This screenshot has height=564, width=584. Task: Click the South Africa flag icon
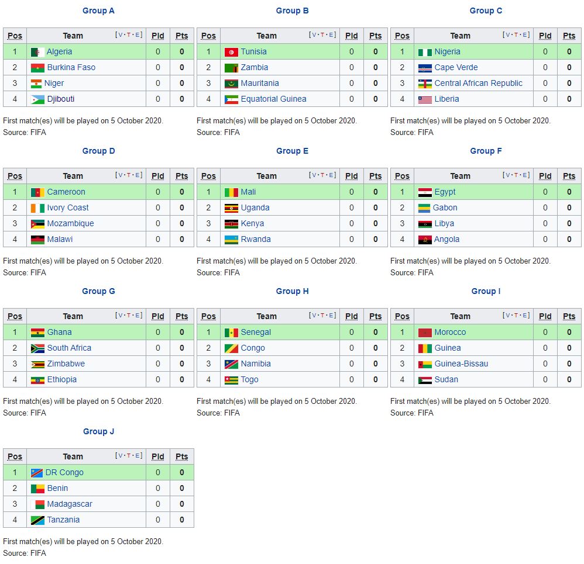(x=37, y=348)
